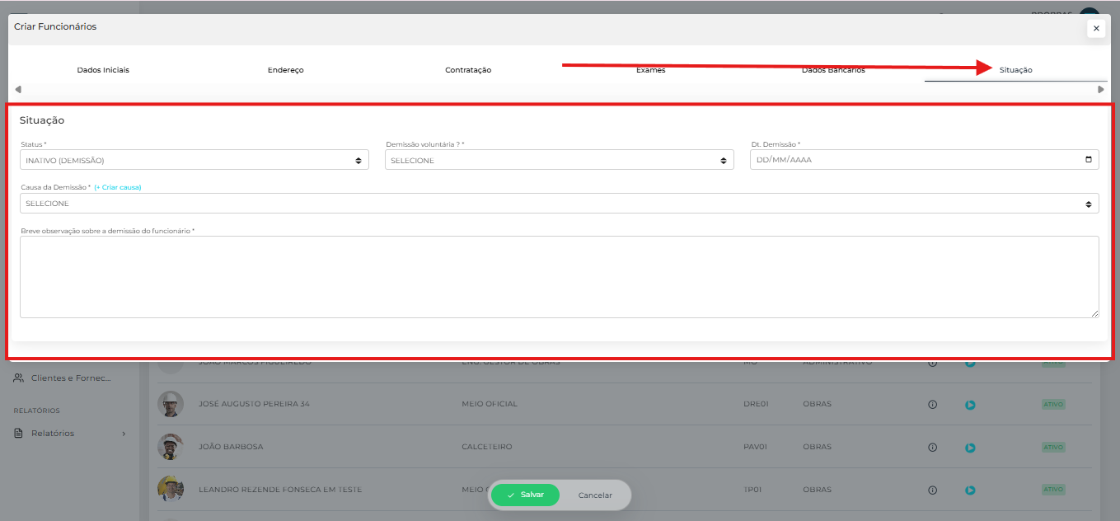This screenshot has width=1120, height=521.
Task: Click into the breve observação text area
Action: (x=559, y=276)
